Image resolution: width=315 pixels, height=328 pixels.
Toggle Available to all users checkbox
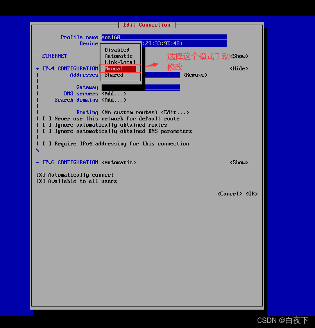pos(77,181)
